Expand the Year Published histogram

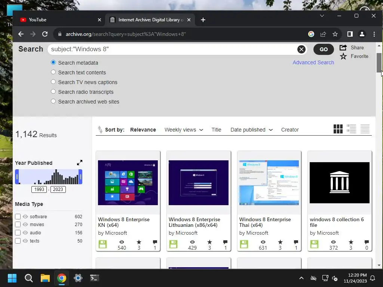(x=80, y=163)
